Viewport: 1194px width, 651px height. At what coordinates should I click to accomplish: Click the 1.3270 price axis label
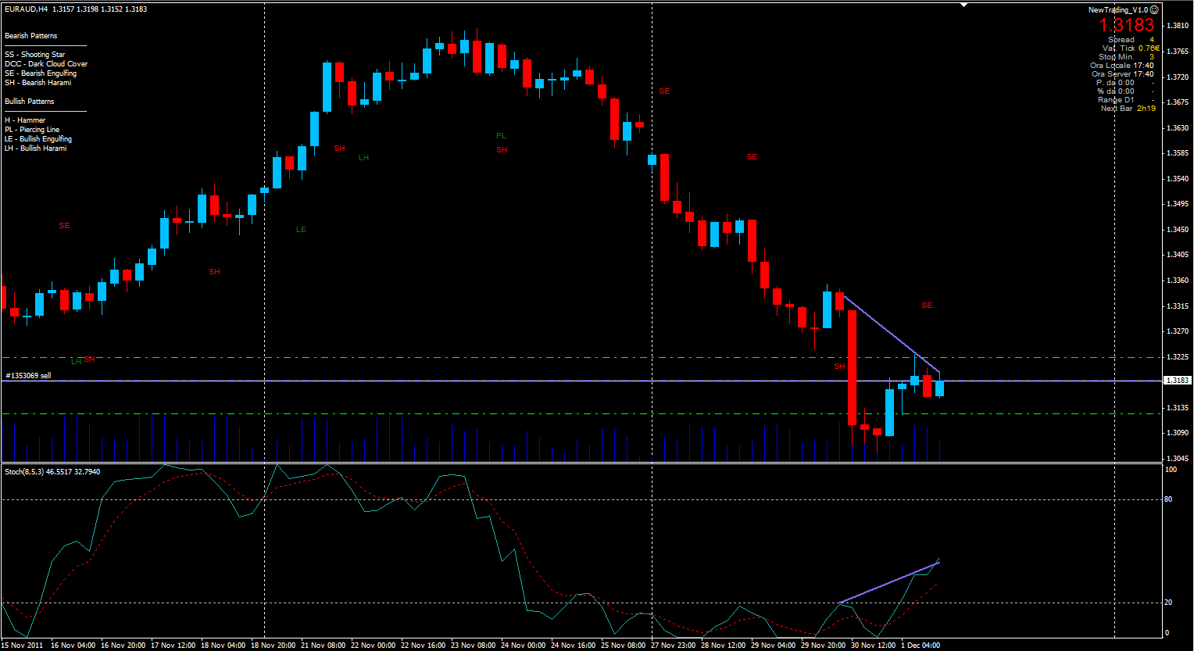pyautogui.click(x=1178, y=331)
